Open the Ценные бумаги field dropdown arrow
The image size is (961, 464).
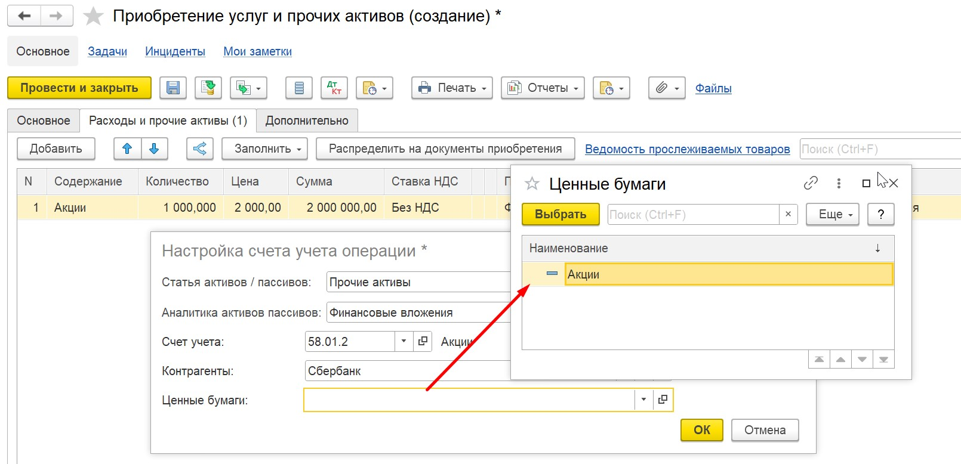(643, 400)
